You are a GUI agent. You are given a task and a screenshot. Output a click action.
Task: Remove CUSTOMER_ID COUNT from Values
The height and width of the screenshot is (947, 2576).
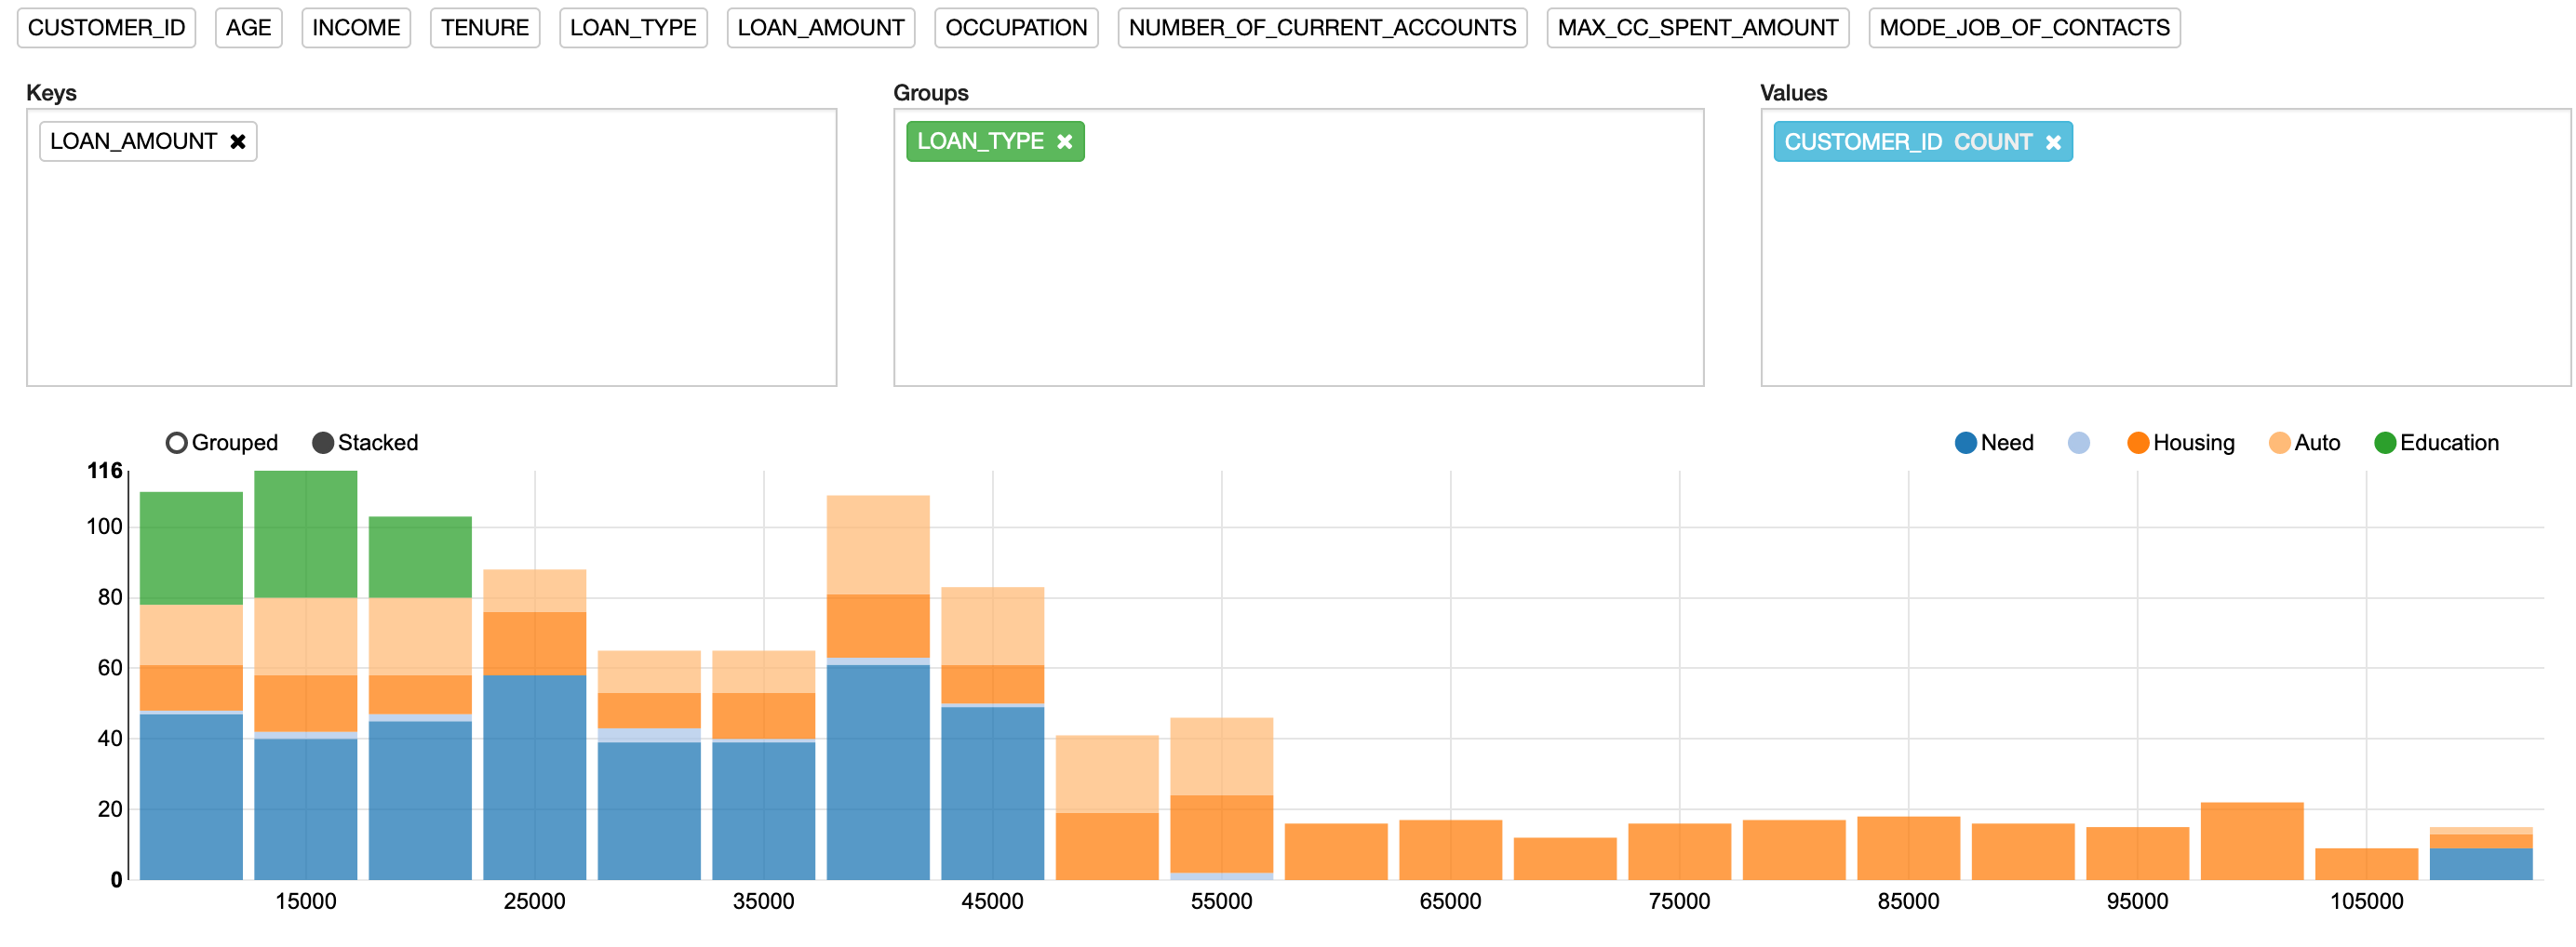click(x=2053, y=142)
